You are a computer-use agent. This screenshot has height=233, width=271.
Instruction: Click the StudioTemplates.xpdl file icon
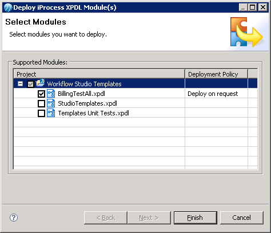click(51, 103)
